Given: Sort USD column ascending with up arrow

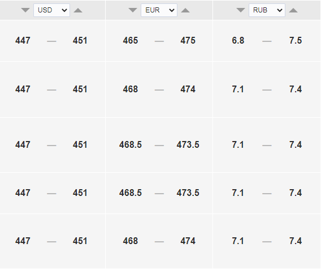Looking at the screenshot, I should pos(78,10).
